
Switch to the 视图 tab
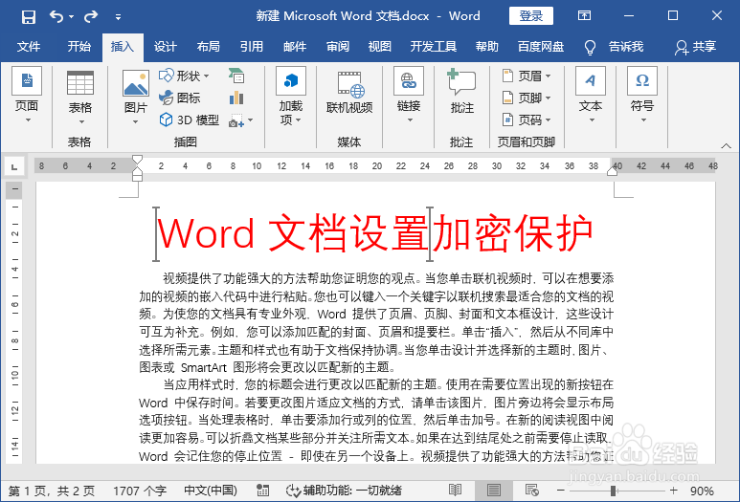click(x=379, y=47)
